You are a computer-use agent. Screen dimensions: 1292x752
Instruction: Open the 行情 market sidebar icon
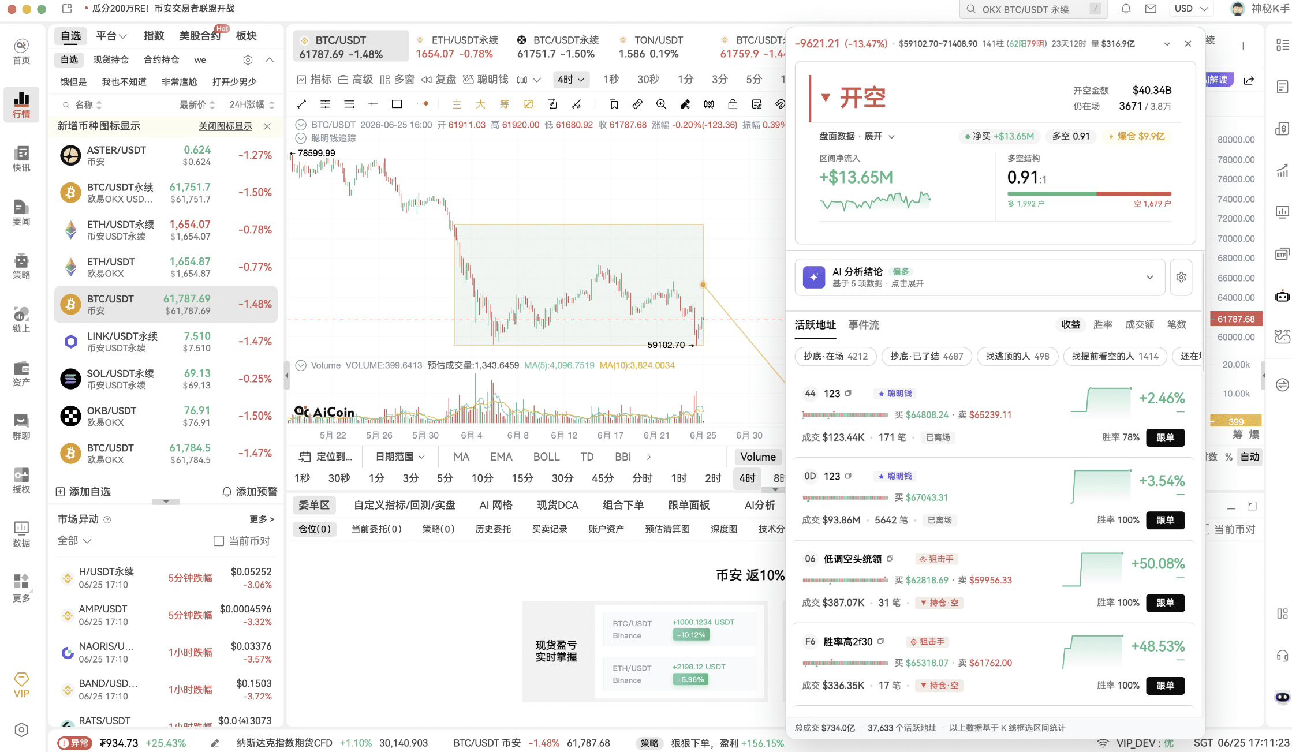pos(21,105)
